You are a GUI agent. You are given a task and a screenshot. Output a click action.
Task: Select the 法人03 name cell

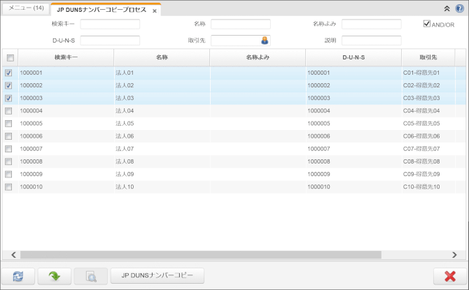tap(162, 99)
